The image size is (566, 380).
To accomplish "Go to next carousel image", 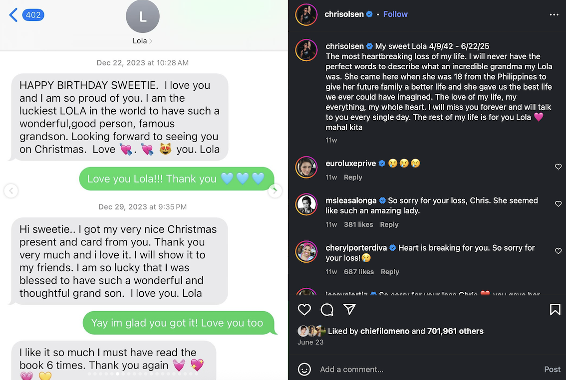I will coord(275,190).
